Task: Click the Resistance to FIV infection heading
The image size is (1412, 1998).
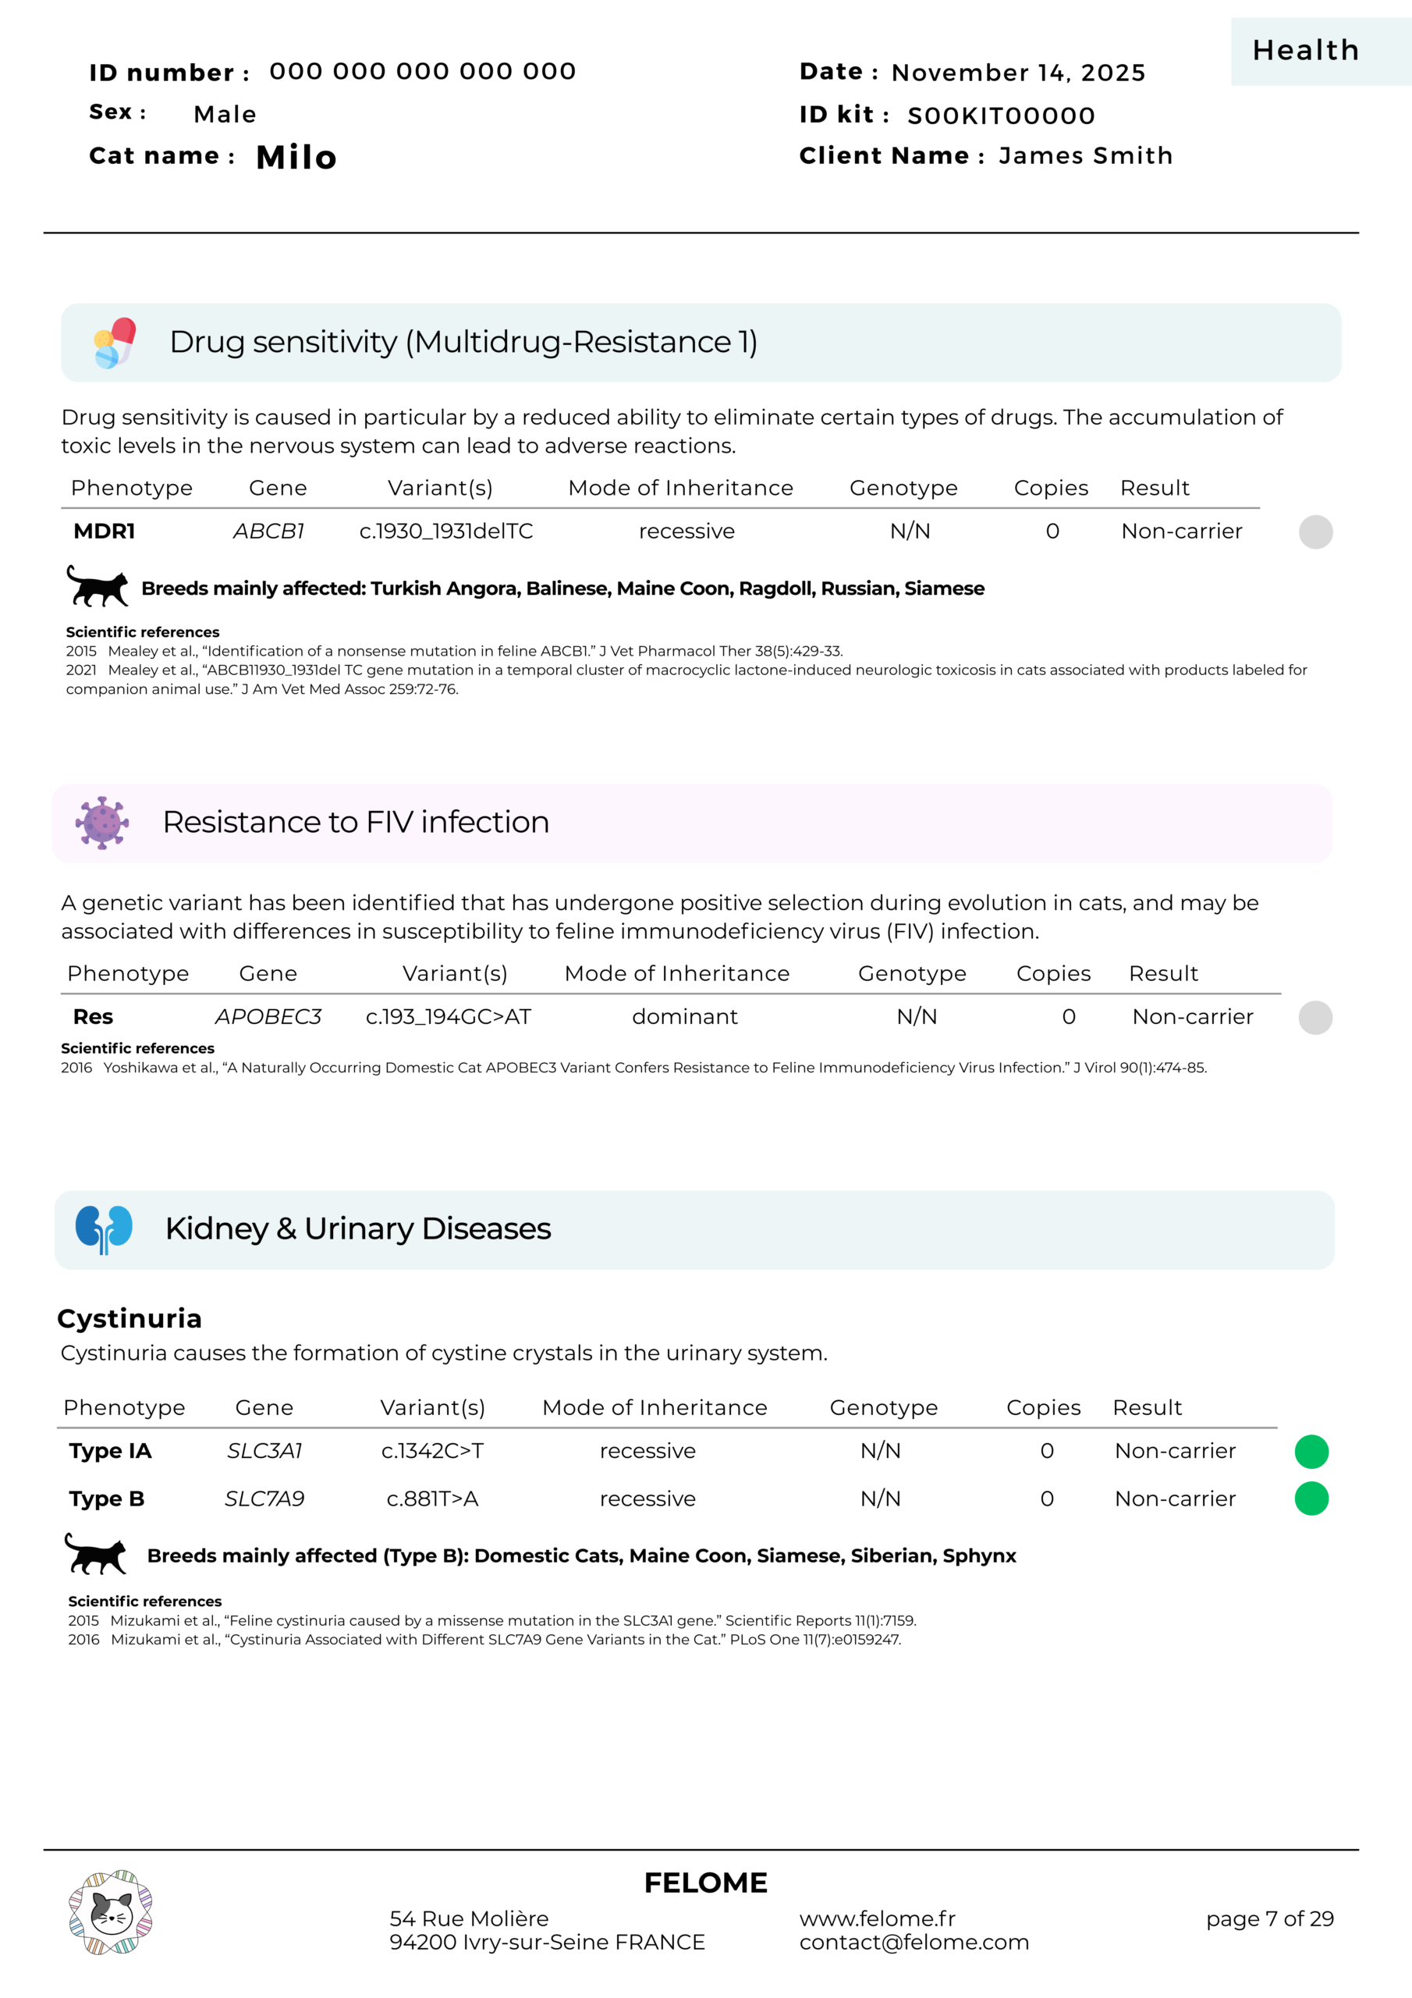Action: [x=356, y=823]
